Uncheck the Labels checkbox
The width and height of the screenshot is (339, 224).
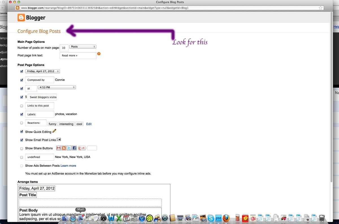click(22, 114)
